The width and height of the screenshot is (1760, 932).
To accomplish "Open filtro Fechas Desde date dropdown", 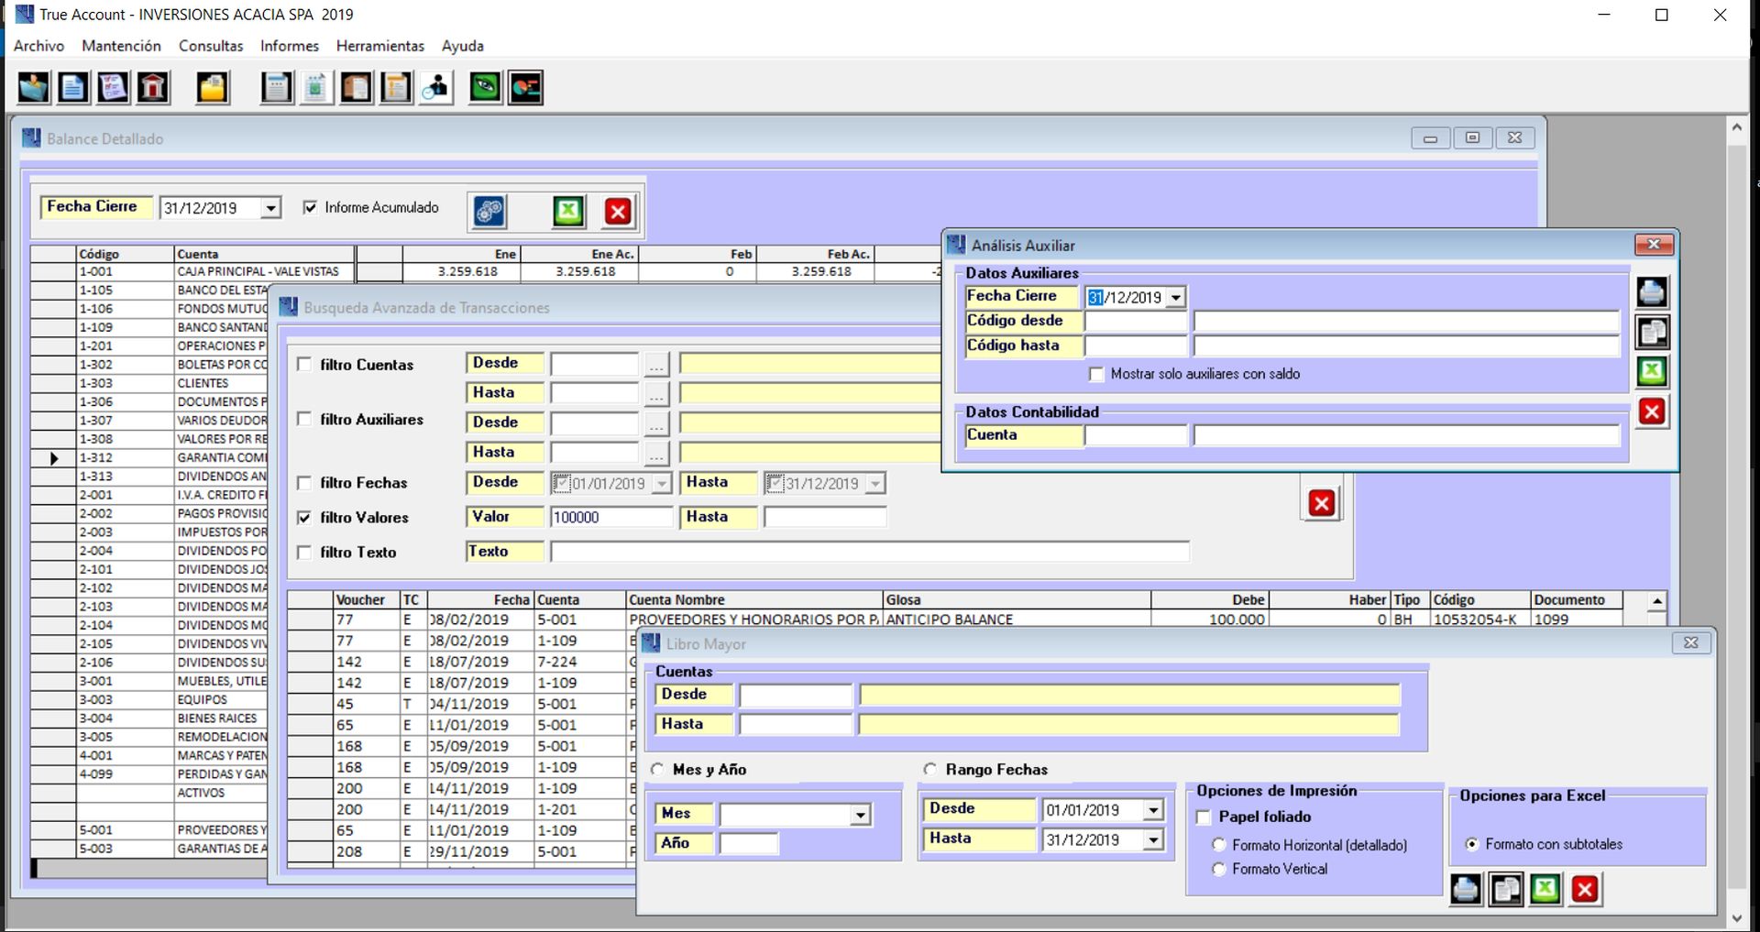I will click(662, 484).
